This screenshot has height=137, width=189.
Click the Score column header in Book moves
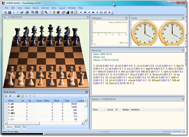point(39,101)
